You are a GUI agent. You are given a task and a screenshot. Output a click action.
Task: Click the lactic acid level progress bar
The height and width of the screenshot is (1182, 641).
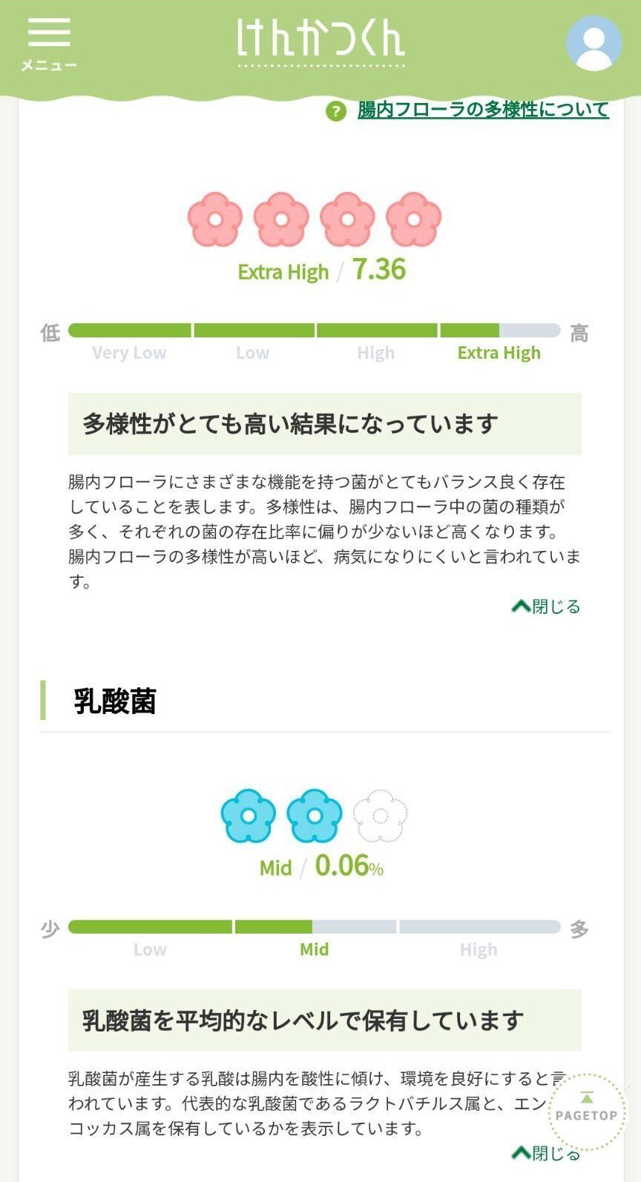pos(314,927)
